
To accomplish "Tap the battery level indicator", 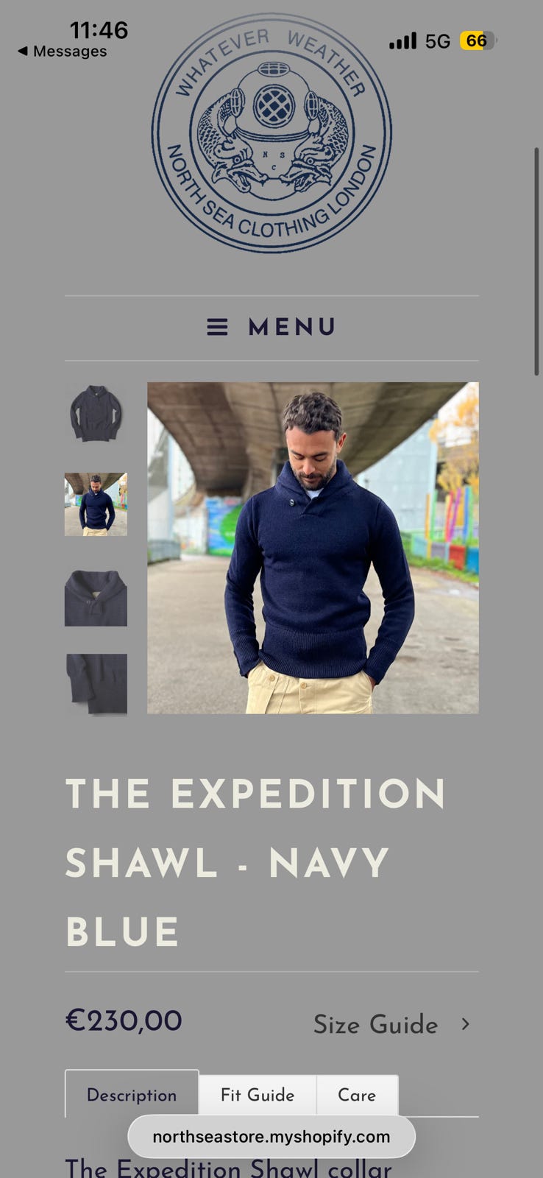I will click(x=478, y=40).
